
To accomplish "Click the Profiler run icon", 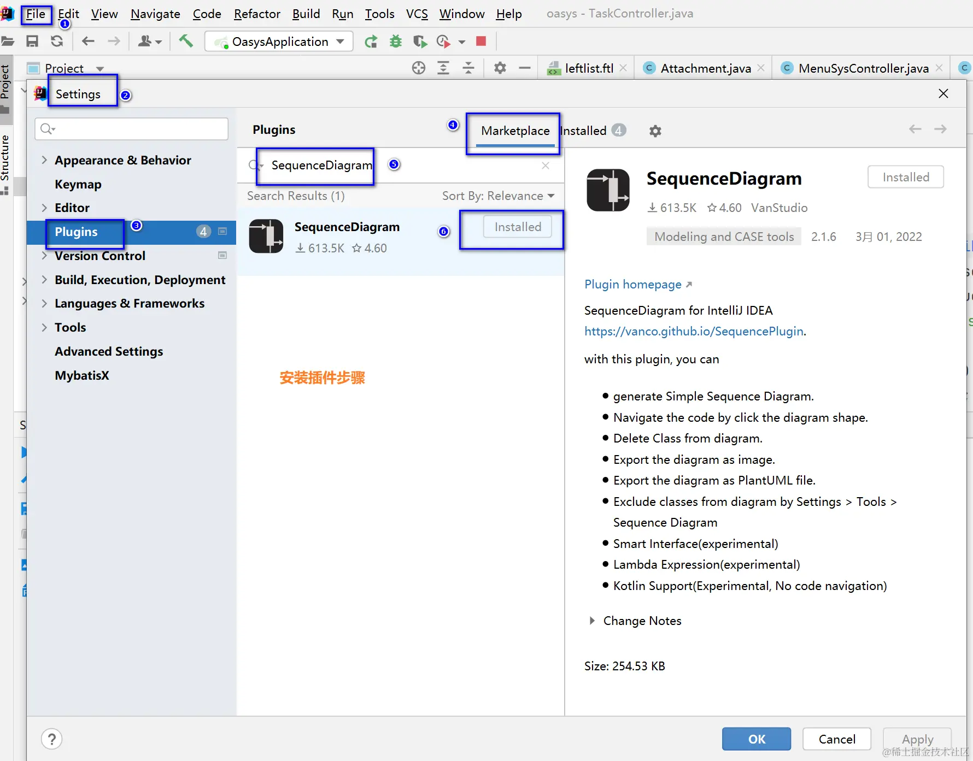I will [x=443, y=41].
